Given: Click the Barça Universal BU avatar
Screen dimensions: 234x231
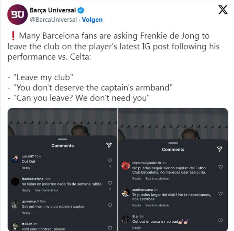Looking at the screenshot, I should [x=18, y=14].
